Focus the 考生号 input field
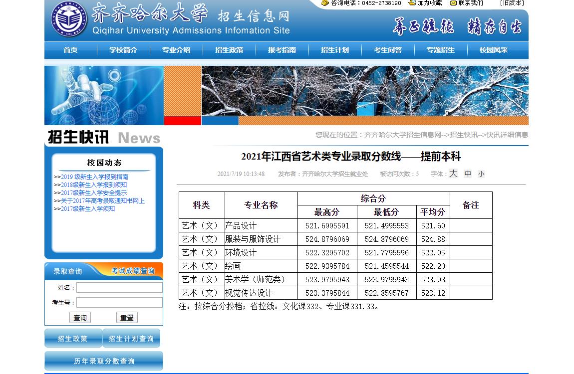This screenshot has height=374, width=574. point(119,303)
